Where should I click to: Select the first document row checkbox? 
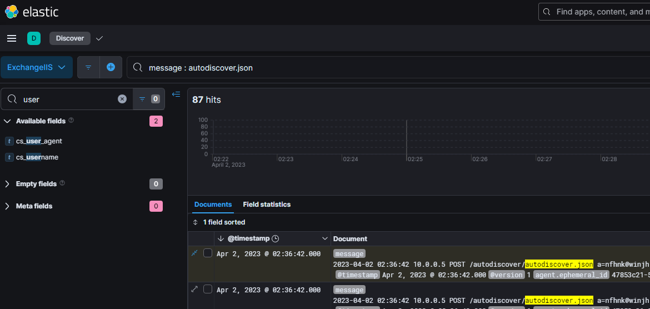[208, 253]
